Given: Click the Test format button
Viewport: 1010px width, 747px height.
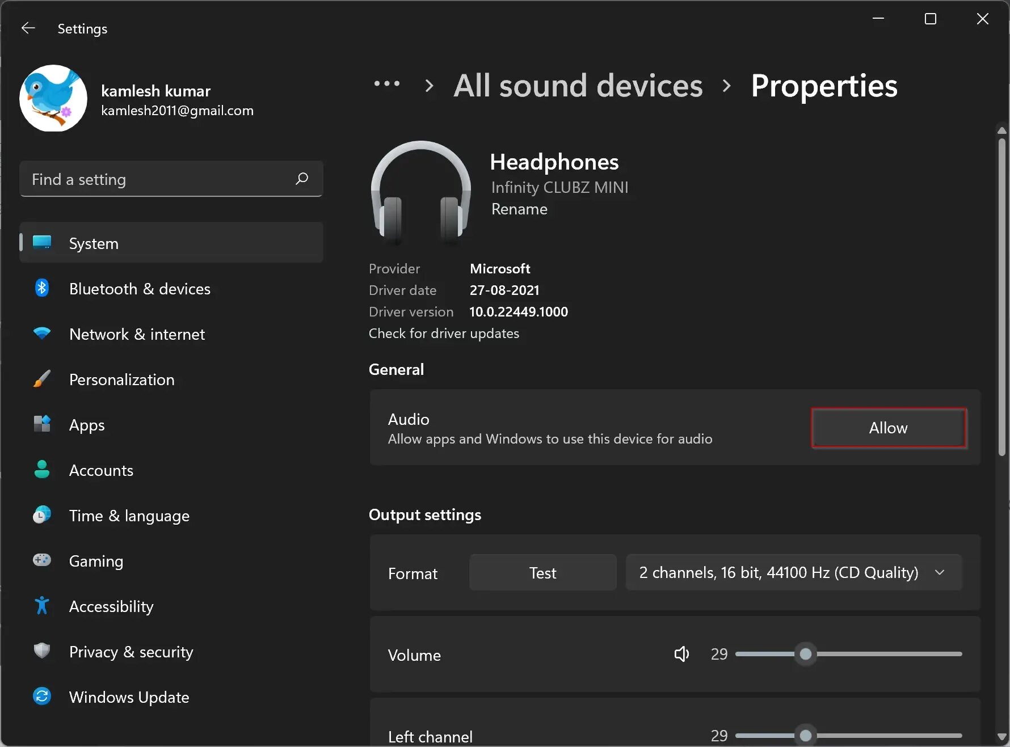Looking at the screenshot, I should coord(542,572).
